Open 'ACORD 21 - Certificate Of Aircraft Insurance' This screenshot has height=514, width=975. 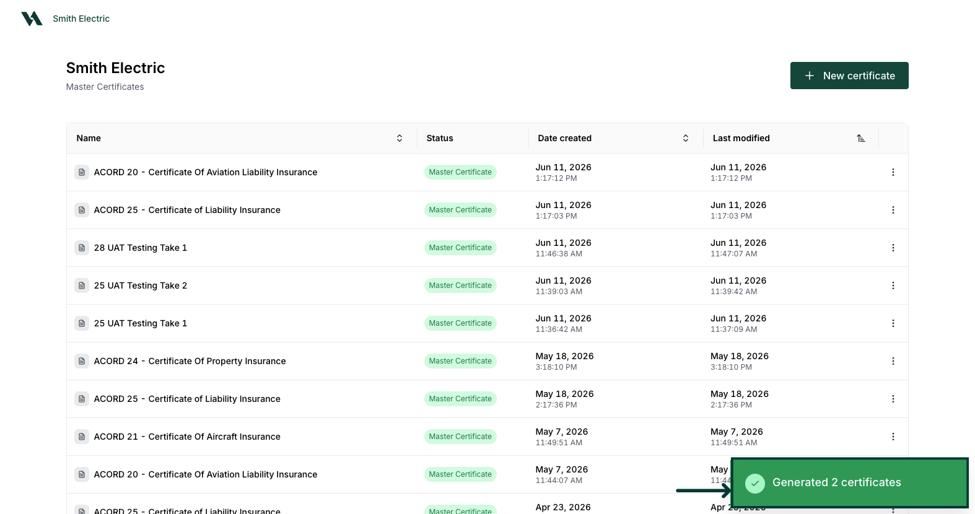tap(187, 437)
